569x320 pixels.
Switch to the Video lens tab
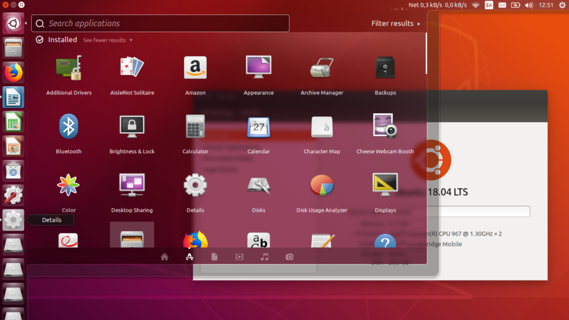coord(239,257)
